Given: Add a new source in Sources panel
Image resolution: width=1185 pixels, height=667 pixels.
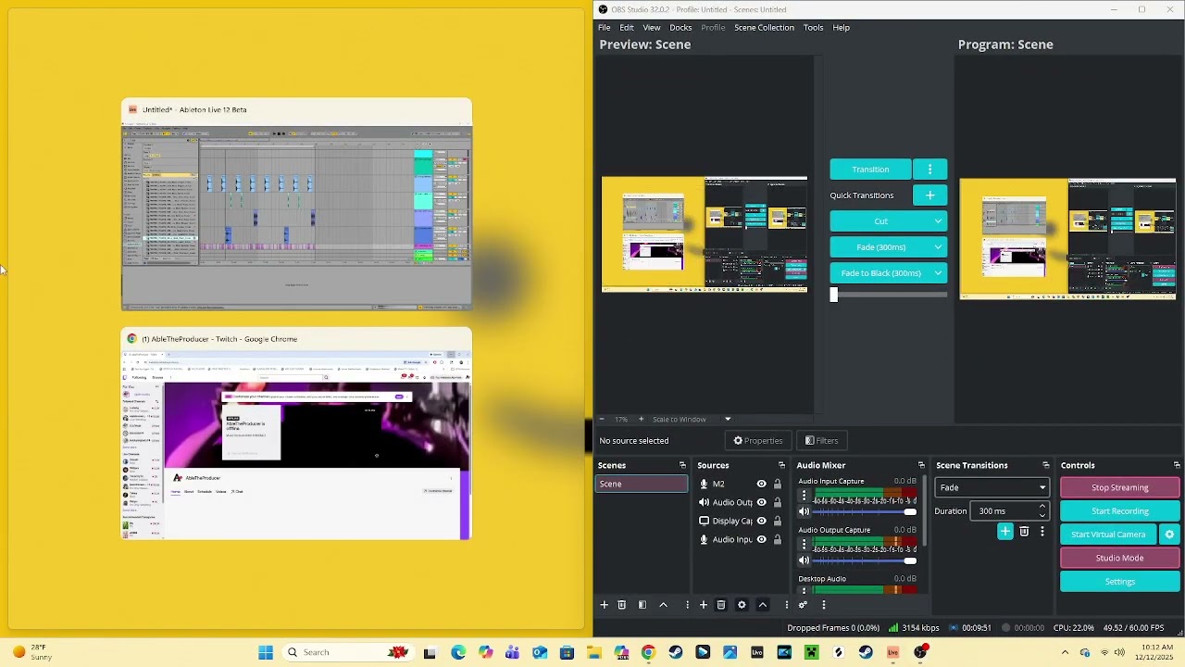Looking at the screenshot, I should (704, 605).
